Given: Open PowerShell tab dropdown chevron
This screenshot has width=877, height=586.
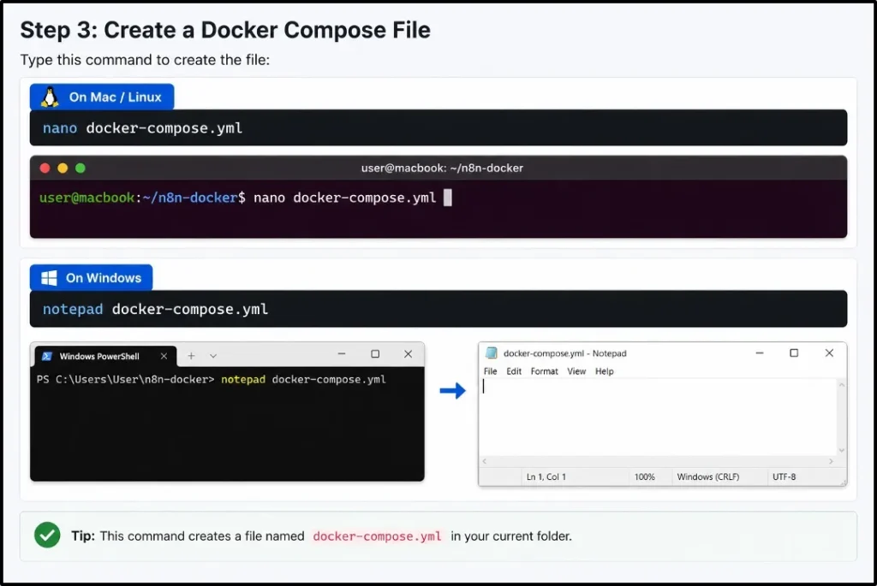Looking at the screenshot, I should click(x=213, y=356).
